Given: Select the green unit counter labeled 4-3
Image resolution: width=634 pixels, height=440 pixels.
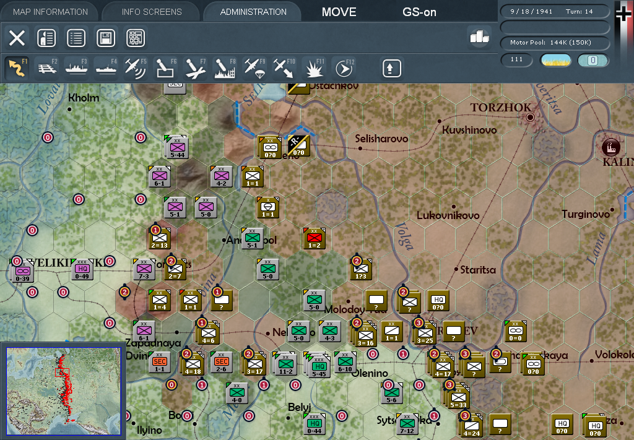Looking at the screenshot, I should (329, 331).
